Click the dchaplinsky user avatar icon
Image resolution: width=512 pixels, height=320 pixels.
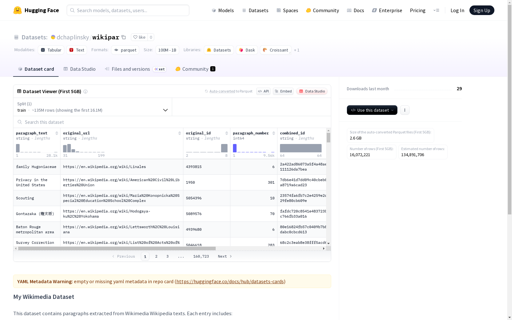(x=53, y=37)
